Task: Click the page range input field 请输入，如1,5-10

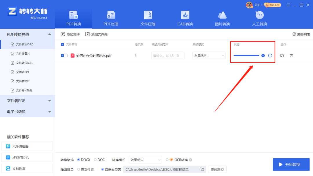Action: (x=167, y=55)
